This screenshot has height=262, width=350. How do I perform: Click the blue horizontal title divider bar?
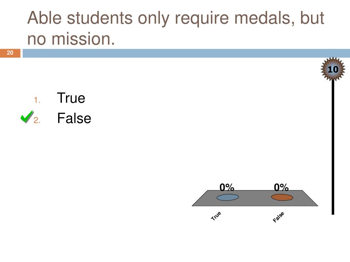pos(186,53)
